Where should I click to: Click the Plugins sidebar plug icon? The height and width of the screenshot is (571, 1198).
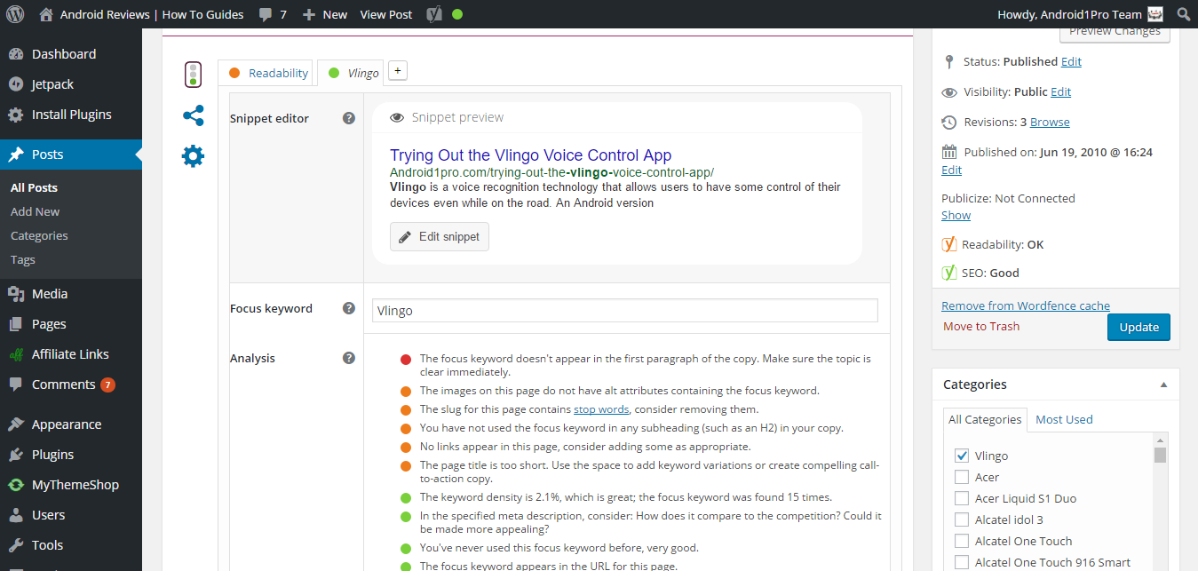point(15,455)
